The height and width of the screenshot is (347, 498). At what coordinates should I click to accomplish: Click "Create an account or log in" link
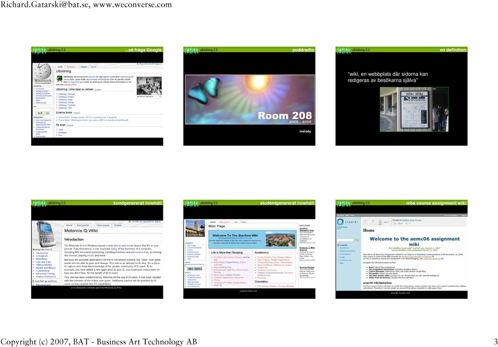(x=146, y=221)
